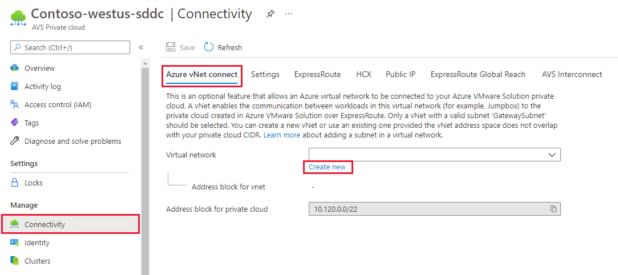Click the pin icon beside page title
Viewport: 618px width, 275px height.
pos(270,14)
